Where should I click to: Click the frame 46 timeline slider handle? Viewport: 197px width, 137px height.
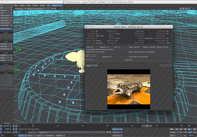tap(147, 126)
